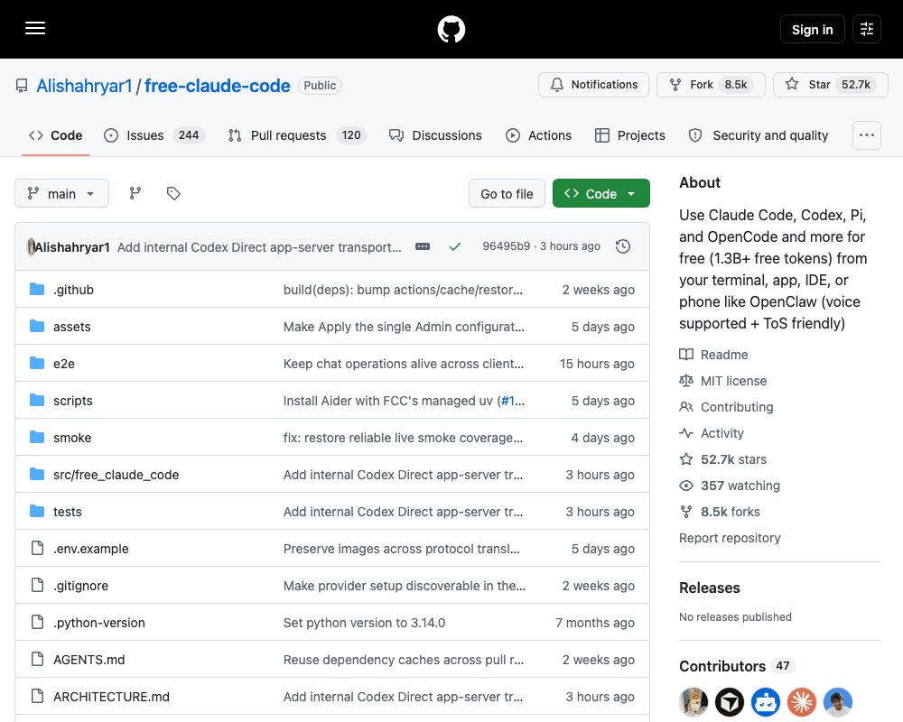Open the orange starburst contributor avatar
Image resolution: width=903 pixels, height=722 pixels.
(x=802, y=702)
